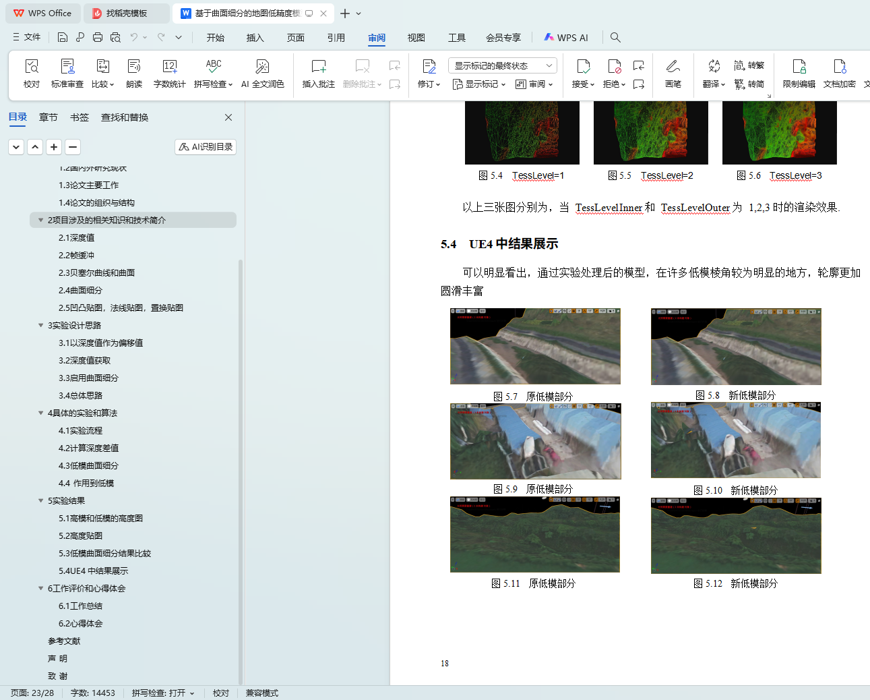Open 显示标记的最终状态 combo box
Screen dimensions: 870x700
point(502,65)
